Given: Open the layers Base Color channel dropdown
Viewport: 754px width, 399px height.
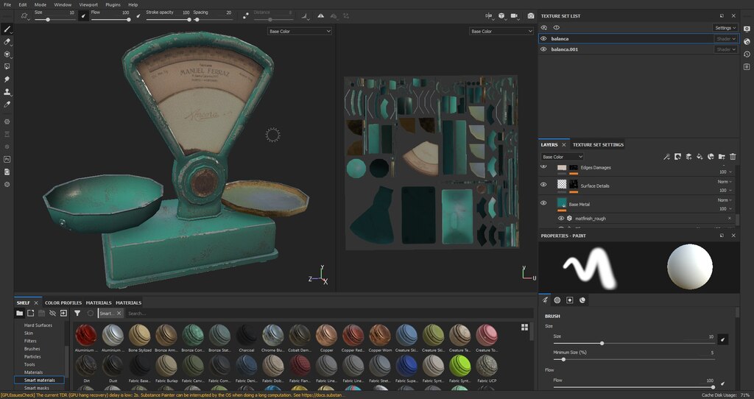Looking at the screenshot, I should (x=562, y=157).
